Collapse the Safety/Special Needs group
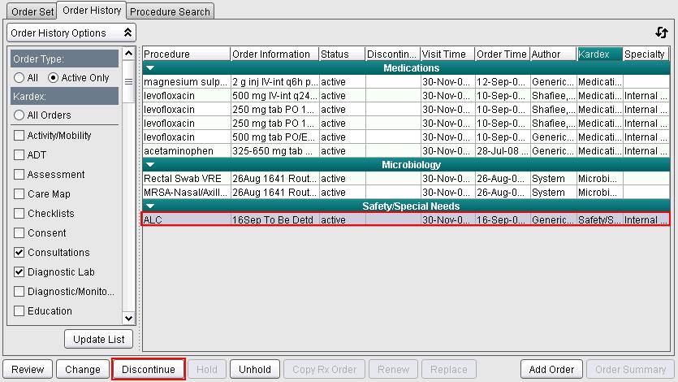The image size is (678, 382). (x=150, y=206)
